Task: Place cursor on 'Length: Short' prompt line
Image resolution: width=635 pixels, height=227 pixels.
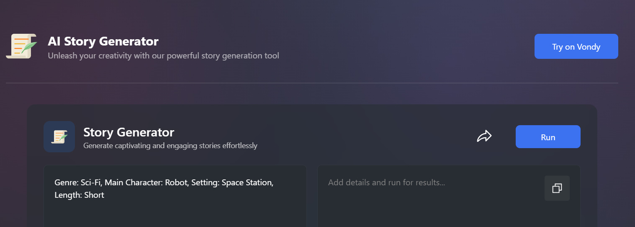Action: (79, 195)
